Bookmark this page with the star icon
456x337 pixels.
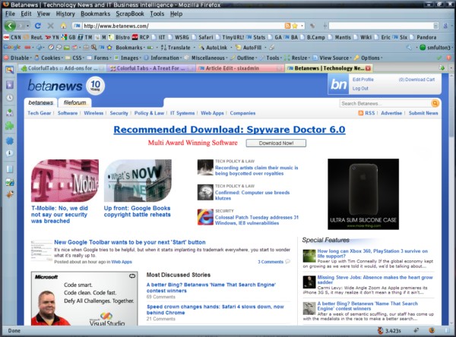point(295,26)
